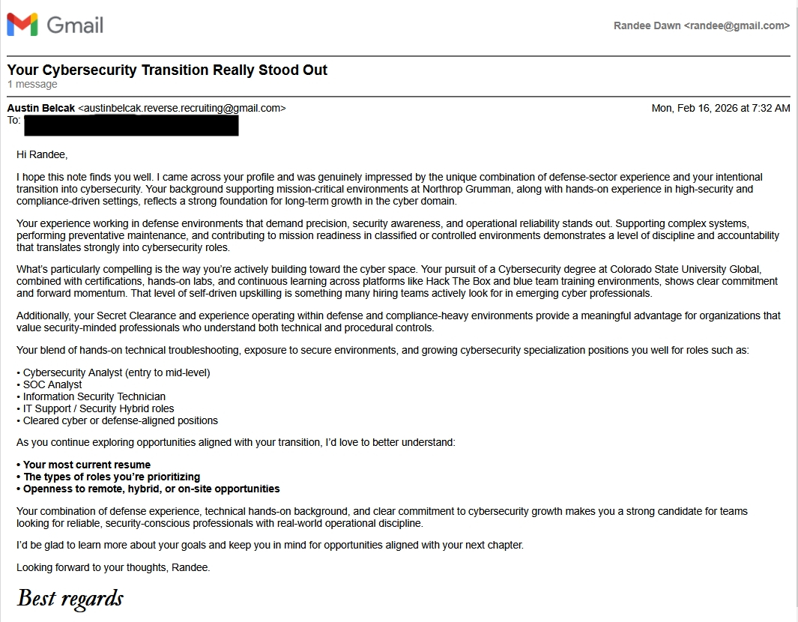The image size is (798, 622).
Task: Click the randee@gmail.com account header
Action: pos(701,25)
